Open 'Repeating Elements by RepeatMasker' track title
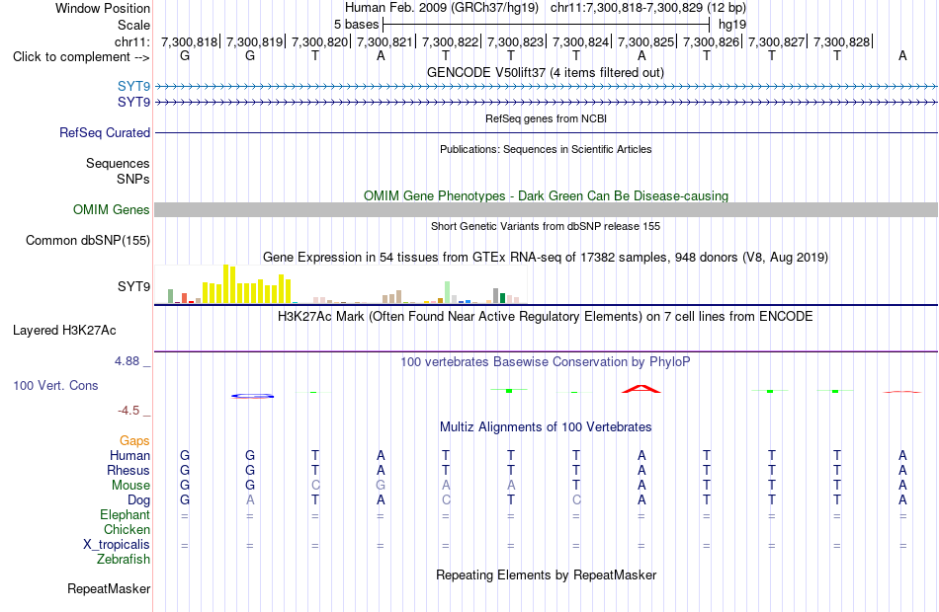 click(546, 574)
